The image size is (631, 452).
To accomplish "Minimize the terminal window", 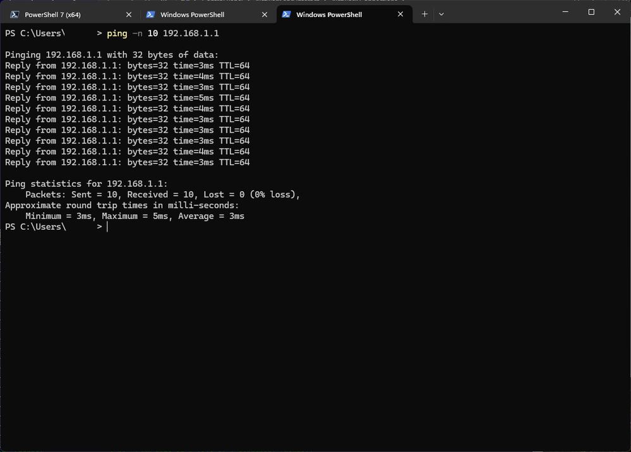I will tap(565, 12).
